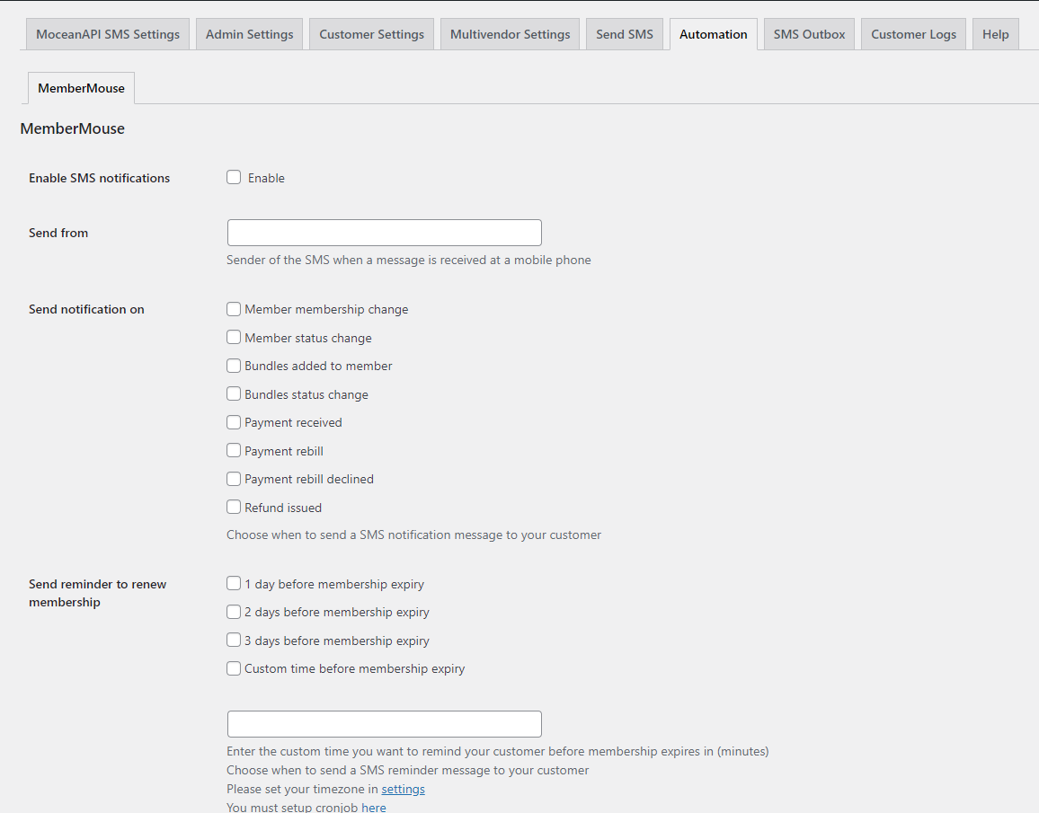Viewport: 1039px width, 813px height.
Task: Tick the Payment rebill checkbox
Action: pyautogui.click(x=234, y=451)
